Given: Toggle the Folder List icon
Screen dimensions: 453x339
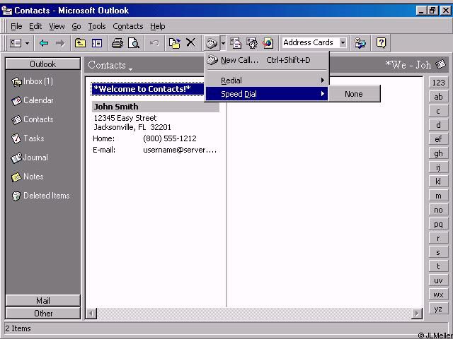Looking at the screenshot, I should tap(97, 43).
